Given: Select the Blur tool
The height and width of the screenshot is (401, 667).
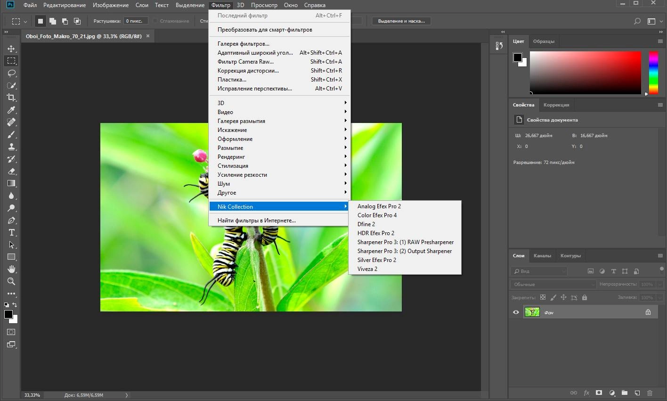Looking at the screenshot, I should [11, 196].
